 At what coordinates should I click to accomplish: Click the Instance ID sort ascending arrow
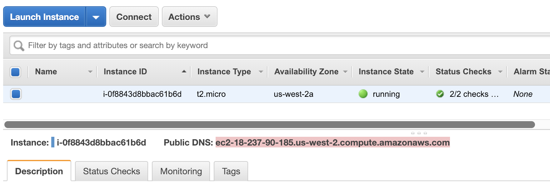(184, 72)
